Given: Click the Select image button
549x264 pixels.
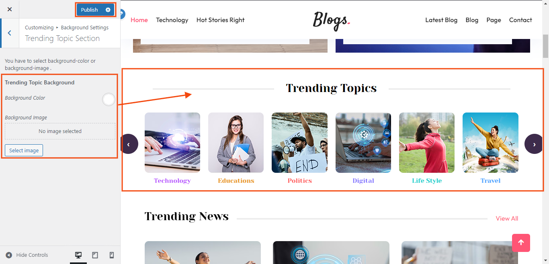Looking at the screenshot, I should point(24,150).
